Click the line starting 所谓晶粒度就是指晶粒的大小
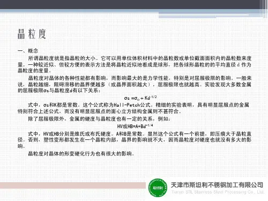268x201 pixels. pos(140,58)
